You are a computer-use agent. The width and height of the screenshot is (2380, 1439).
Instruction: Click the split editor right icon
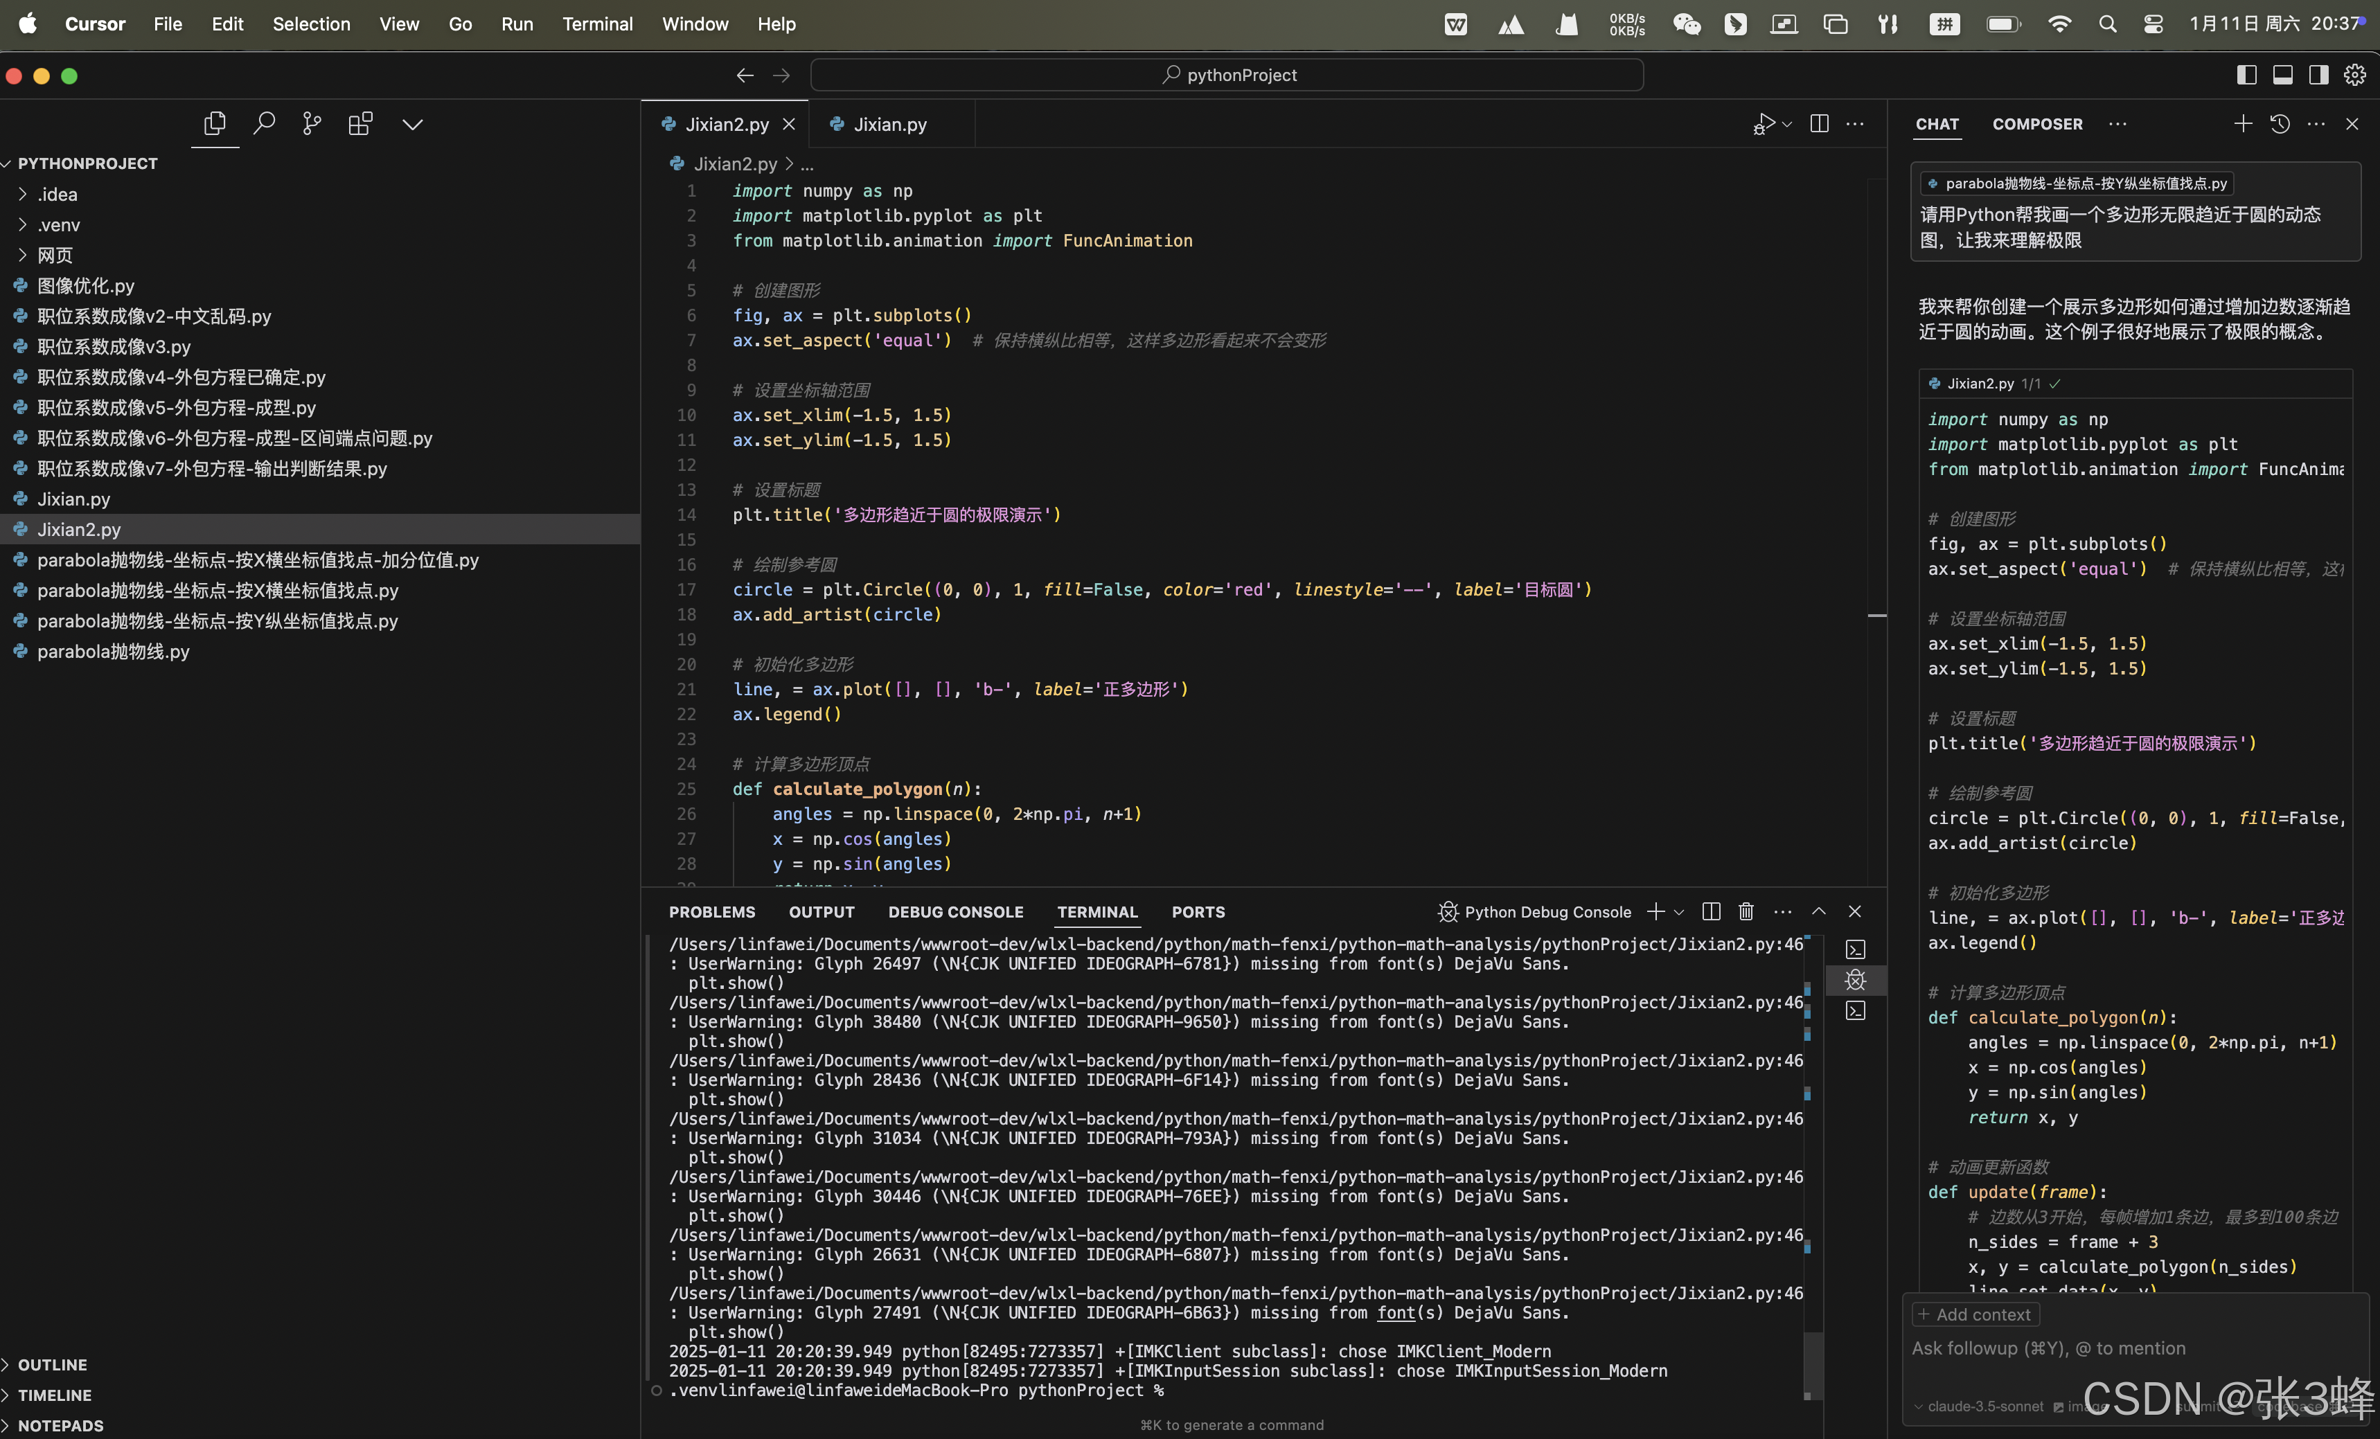coord(1819,124)
